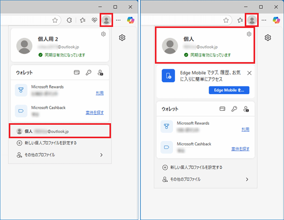Click Edge Mobile phone icon in promo card
The image size is (284, 220).
point(168,76)
